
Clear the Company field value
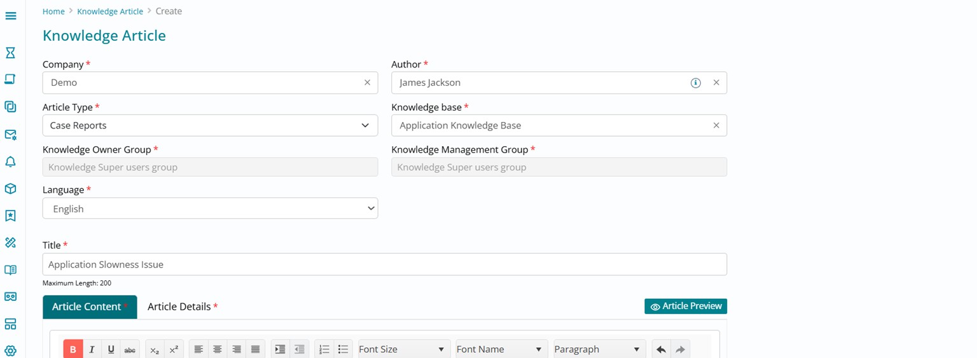pos(367,83)
